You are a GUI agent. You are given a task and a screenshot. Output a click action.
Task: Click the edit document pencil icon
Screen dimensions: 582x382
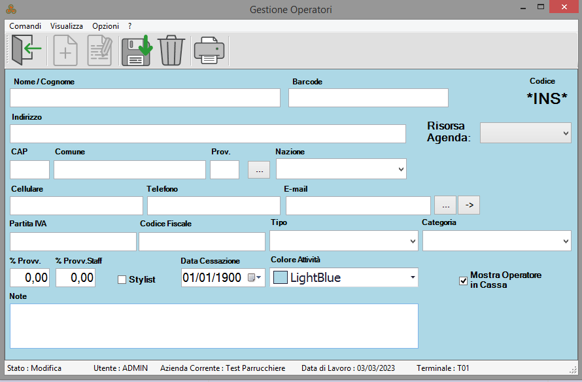coord(99,50)
